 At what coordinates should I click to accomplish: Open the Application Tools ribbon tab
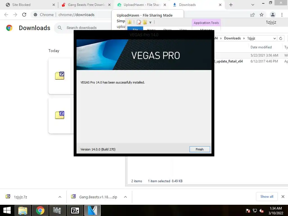(x=206, y=23)
